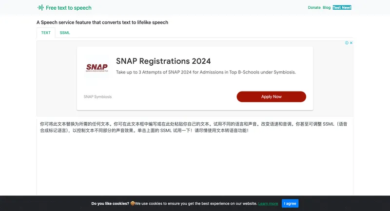
Task: Accept cookies with I agree button
Action: tap(290, 203)
